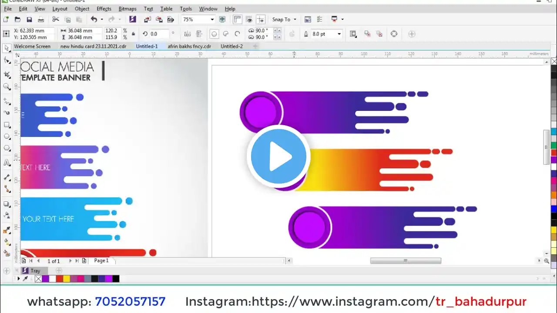The height and width of the screenshot is (313, 557).
Task: Select the Artistic Media tool
Action: [x=7, y=113]
